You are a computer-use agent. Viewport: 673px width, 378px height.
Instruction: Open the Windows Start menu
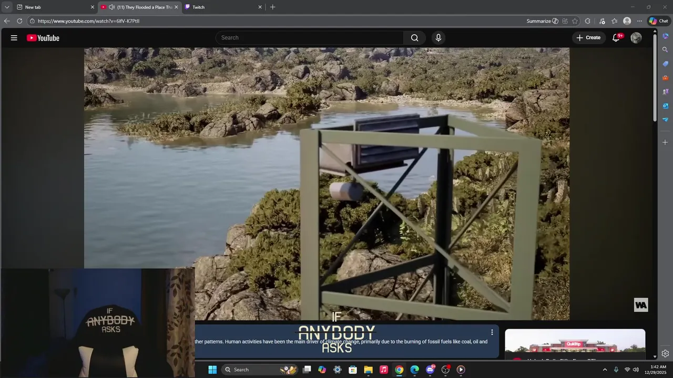click(212, 370)
